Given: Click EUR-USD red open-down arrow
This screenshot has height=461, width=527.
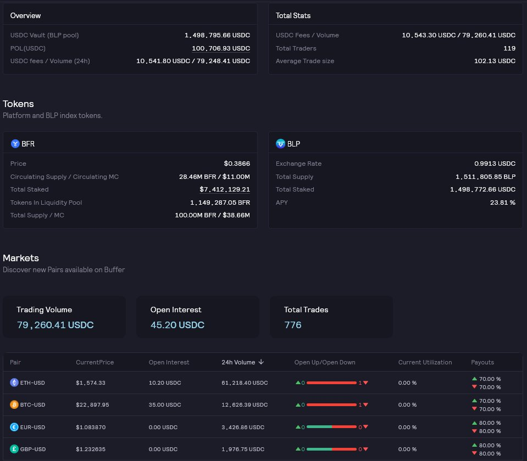Looking at the screenshot, I should pos(365,427).
